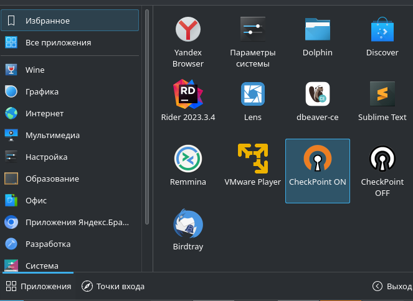Launch Yandex Browser from favorites
This screenshot has width=413, height=301.
pyautogui.click(x=188, y=42)
